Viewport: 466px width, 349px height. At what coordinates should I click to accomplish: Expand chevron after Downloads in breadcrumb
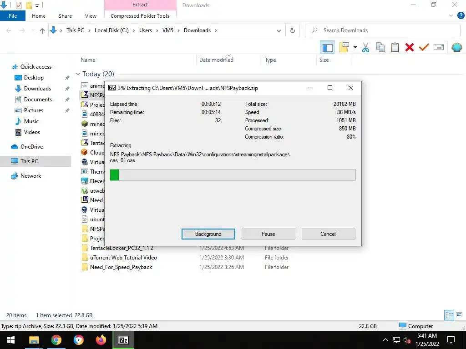[x=216, y=30]
